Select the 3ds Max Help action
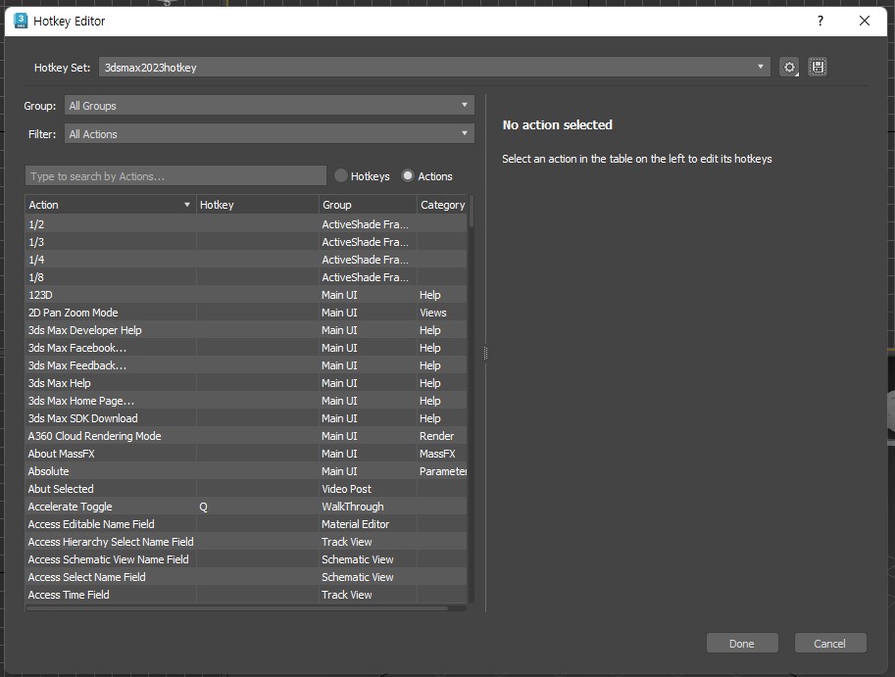This screenshot has height=677, width=895. point(246,383)
